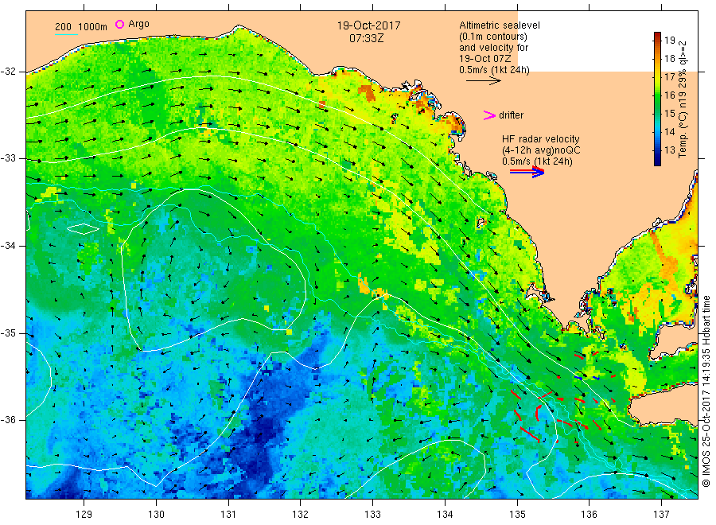Image resolution: width=716 pixels, height=525 pixels.
Task: Click the cyan 200m depth contour legend line
Action: click(66, 34)
